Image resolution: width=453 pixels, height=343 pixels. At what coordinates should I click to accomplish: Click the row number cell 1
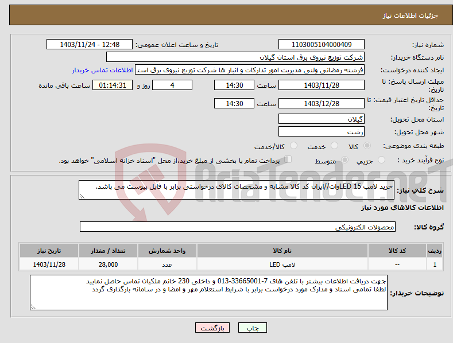coord(435,264)
